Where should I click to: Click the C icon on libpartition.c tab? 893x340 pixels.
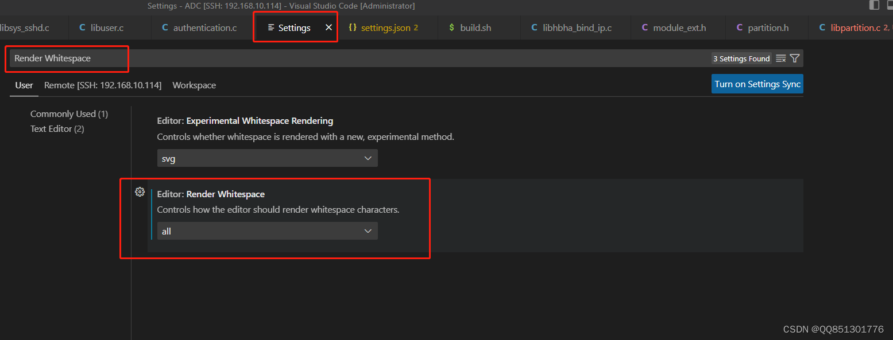[821, 27]
